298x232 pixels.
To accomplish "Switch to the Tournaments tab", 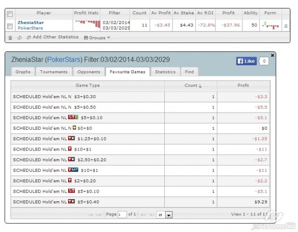I will pos(54,72).
